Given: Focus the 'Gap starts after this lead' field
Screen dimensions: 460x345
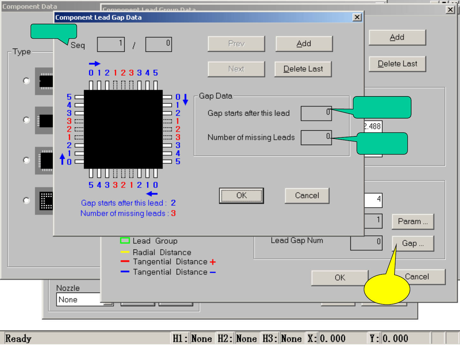Looking at the screenshot, I should (316, 113).
